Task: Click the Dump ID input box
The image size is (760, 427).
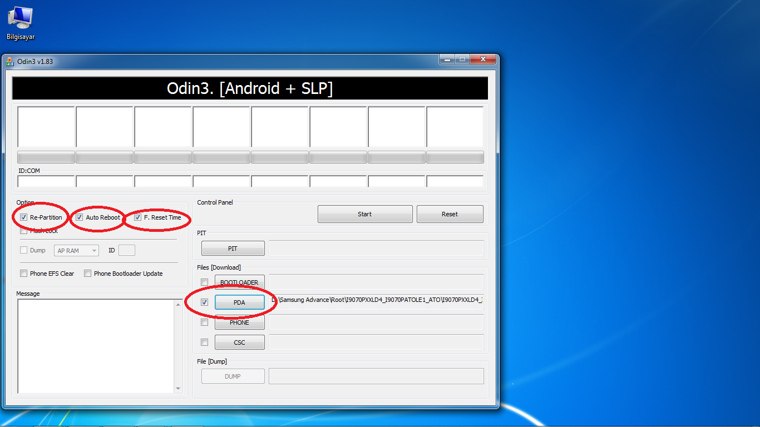Action: pyautogui.click(x=127, y=251)
